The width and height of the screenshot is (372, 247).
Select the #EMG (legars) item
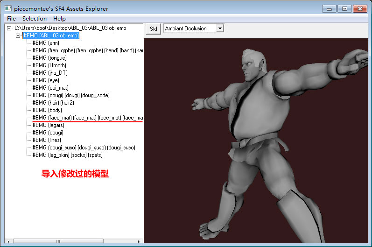click(x=49, y=125)
